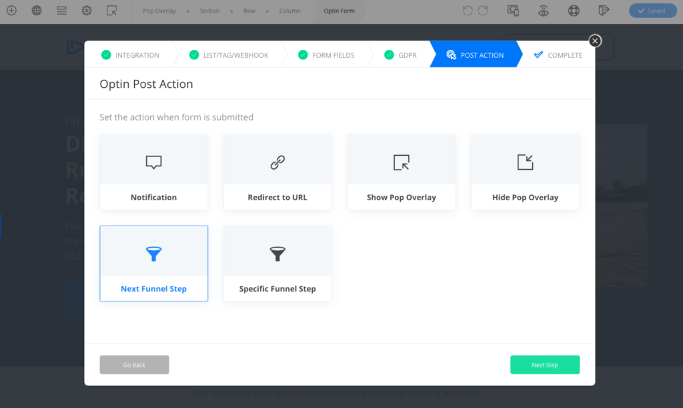Choose the Redirect to URL link icon

pos(277,162)
